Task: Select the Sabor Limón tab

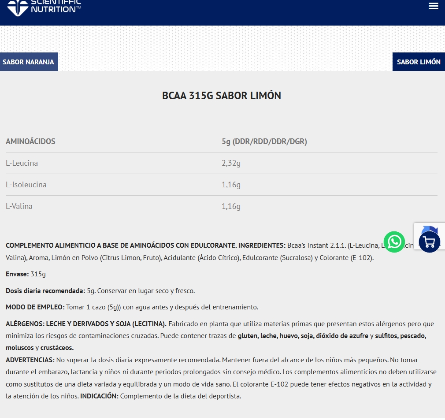Action: tap(419, 62)
